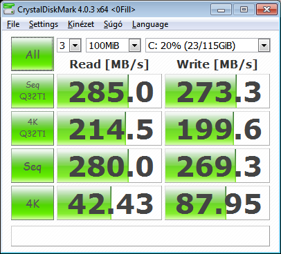Expand the 100MiB test size dropdown
The image size is (281, 254).
point(135,46)
